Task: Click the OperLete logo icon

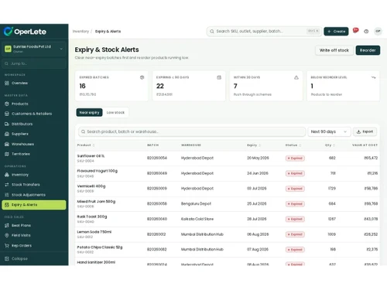Action: tap(8, 31)
